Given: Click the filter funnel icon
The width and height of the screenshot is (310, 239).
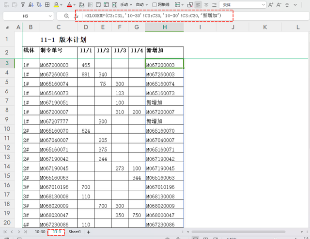Looking at the screenshot, I should 23,4.
